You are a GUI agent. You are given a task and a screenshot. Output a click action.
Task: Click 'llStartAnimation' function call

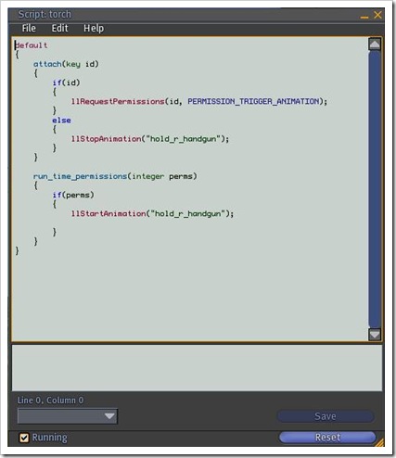(x=109, y=213)
